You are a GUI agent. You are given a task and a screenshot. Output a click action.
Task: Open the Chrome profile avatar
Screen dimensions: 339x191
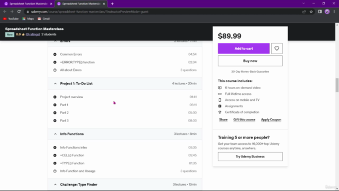click(327, 12)
